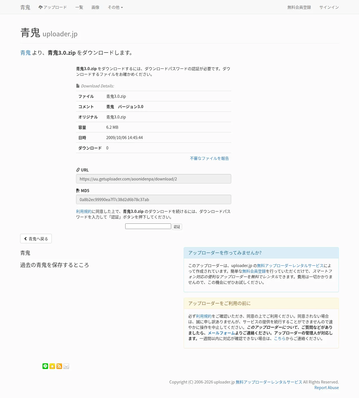
Task: Open the orange RSS feed icon
Action: 59,366
